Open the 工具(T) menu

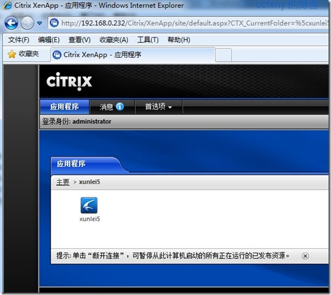148,40
